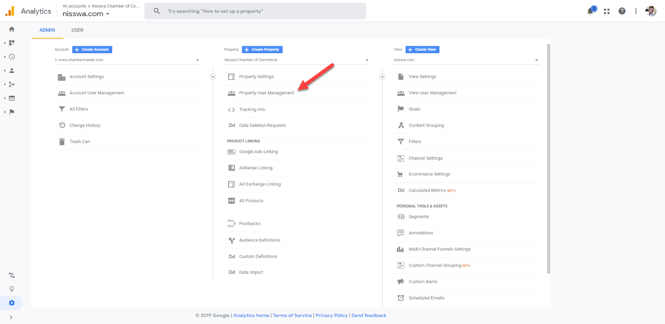Click the Admin gear icon

click(12, 303)
